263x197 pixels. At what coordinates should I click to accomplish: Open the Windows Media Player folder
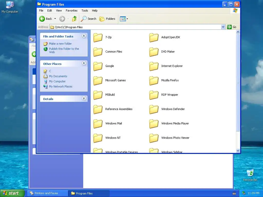[x=169, y=123]
